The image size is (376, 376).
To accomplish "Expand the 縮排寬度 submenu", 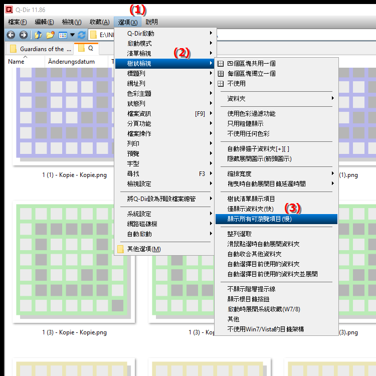I will 276,174.
